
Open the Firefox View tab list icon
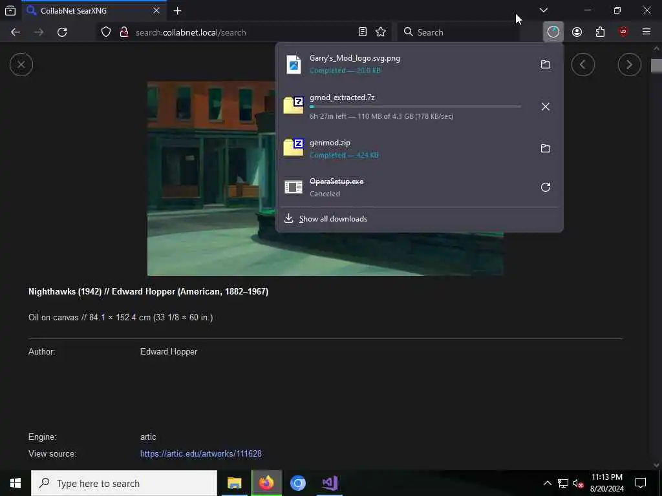tap(10, 10)
